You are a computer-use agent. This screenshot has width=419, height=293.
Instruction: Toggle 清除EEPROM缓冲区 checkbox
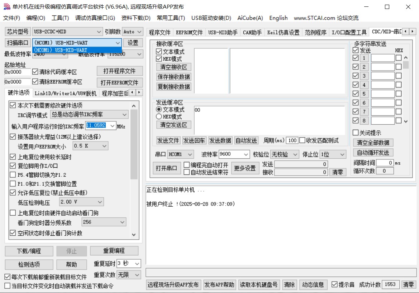coord(35,81)
